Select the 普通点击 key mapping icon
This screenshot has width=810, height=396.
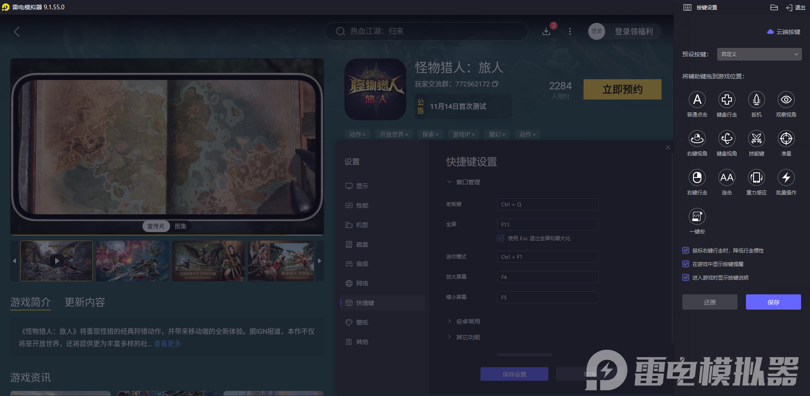coord(697,100)
